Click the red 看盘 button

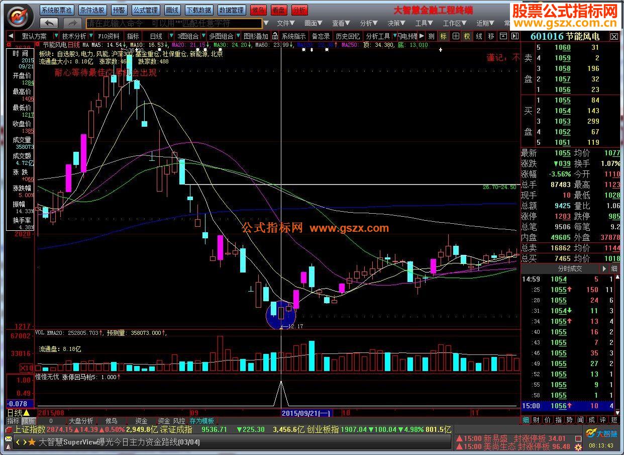[x=279, y=10]
